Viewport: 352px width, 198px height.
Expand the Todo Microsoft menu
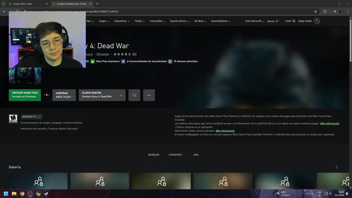[x=254, y=21]
